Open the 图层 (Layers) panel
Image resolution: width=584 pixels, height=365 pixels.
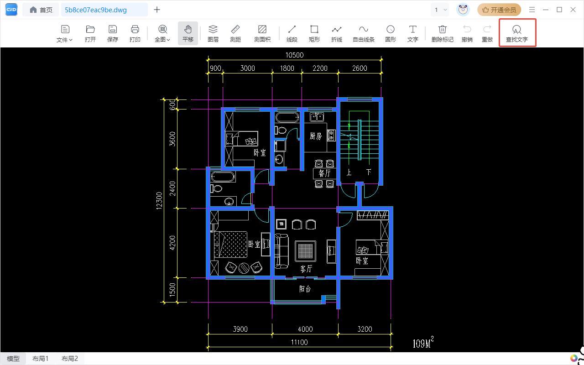(x=213, y=34)
